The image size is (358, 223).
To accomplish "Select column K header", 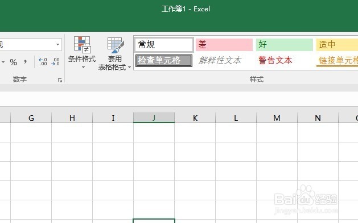I will point(195,118).
